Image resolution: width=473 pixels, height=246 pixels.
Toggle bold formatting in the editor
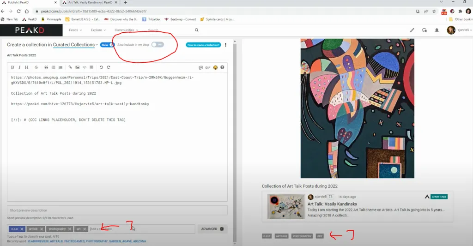tap(12, 67)
